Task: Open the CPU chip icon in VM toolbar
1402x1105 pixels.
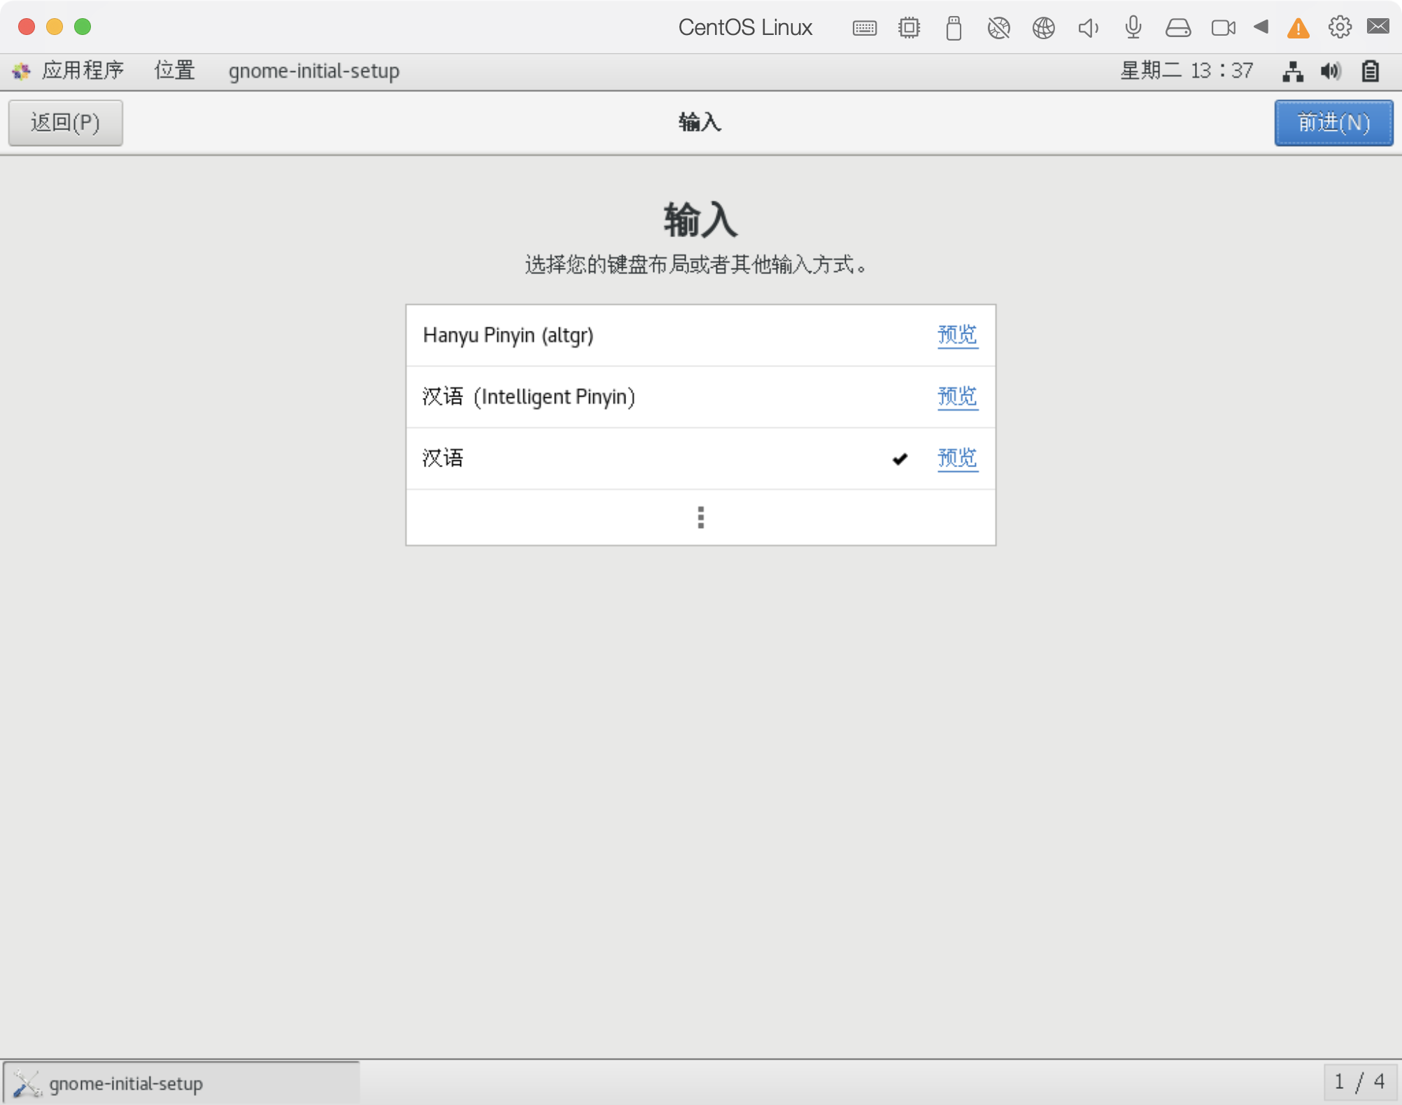Action: pos(909,28)
